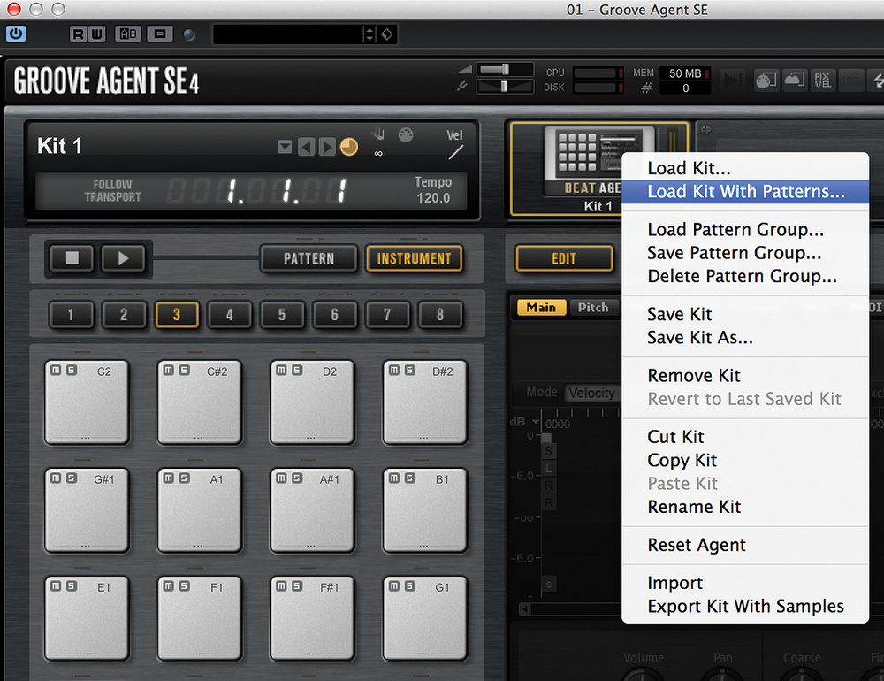884x681 pixels.
Task: Load the next kit with the right arrow
Action: click(327, 148)
